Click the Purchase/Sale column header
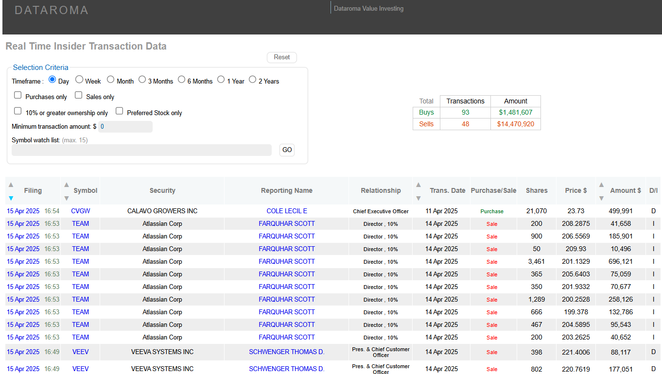Screen dimensions: 662x374 pos(493,190)
